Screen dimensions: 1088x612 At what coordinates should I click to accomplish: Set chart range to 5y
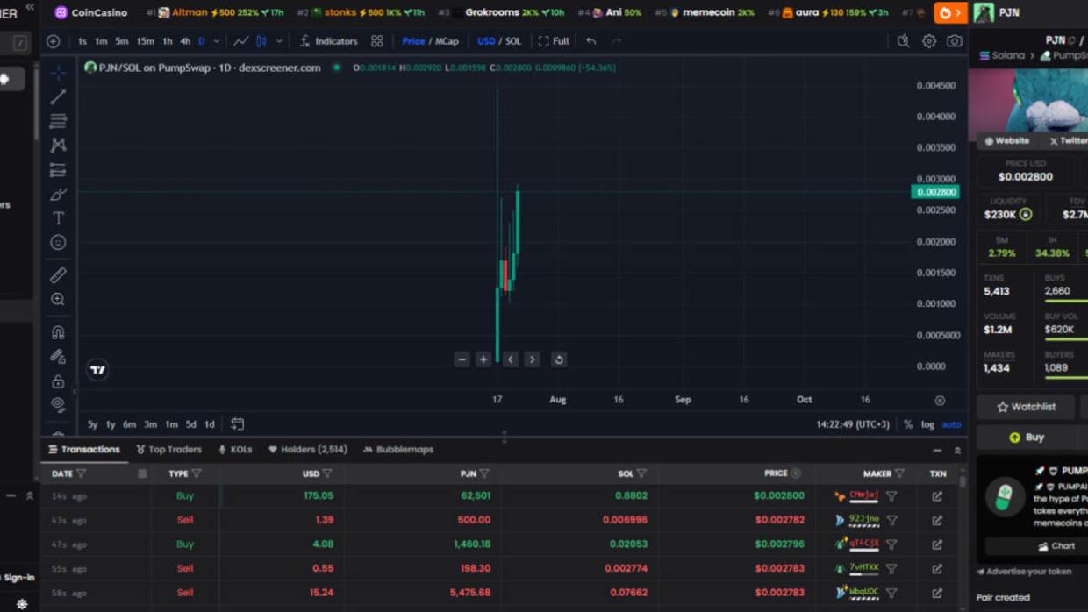coord(92,424)
